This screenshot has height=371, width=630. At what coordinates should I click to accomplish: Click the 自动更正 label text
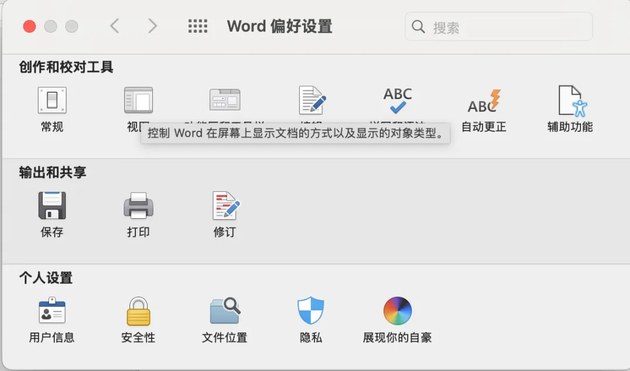[x=484, y=127]
